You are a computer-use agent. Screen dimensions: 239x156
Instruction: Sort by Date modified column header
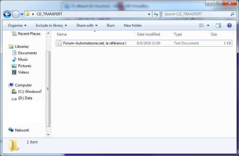pos(148,34)
